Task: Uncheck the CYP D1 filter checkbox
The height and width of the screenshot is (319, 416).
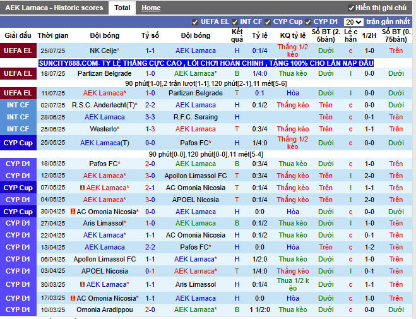Action: 308,22
